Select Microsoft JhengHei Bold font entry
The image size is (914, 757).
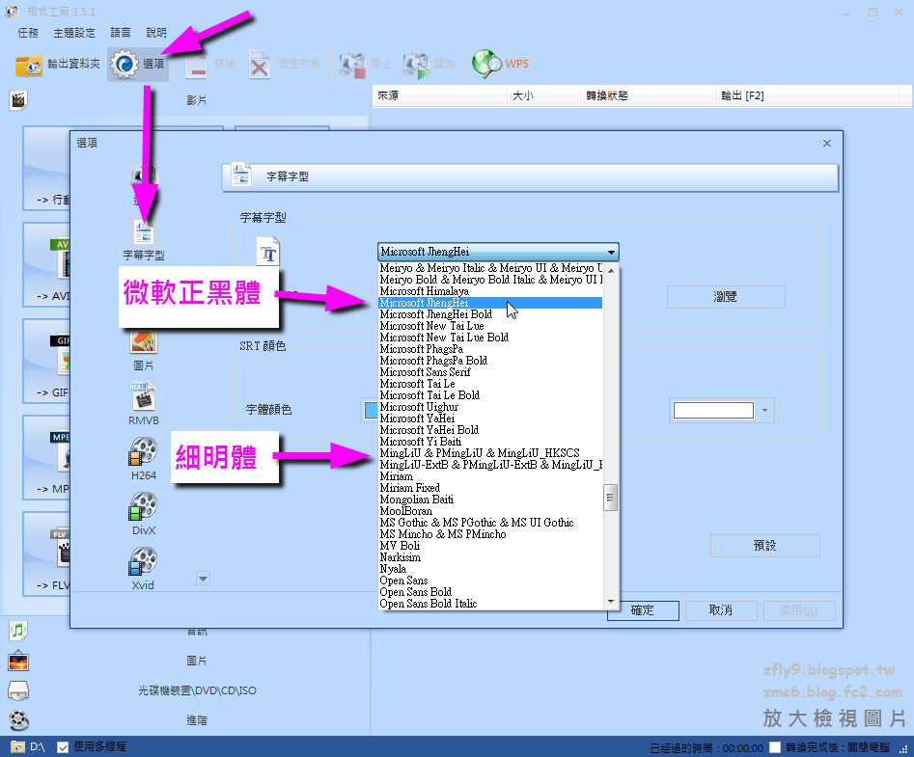490,314
